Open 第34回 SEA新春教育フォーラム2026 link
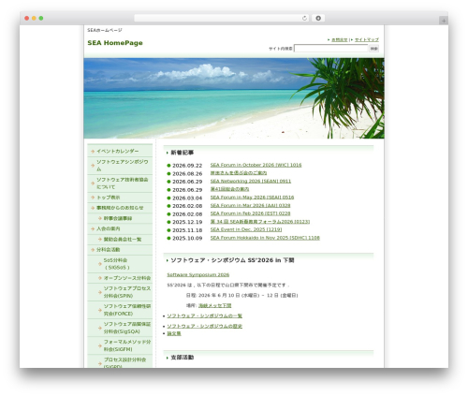The image size is (468, 396). [x=260, y=222]
